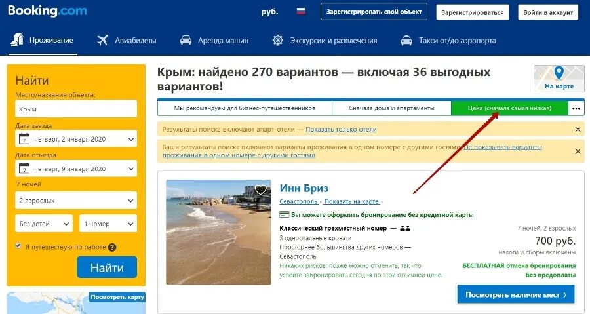Screen dimensions: 590x314
Task: Sort by Сначала дома и апартаменты
Action: tap(391, 108)
